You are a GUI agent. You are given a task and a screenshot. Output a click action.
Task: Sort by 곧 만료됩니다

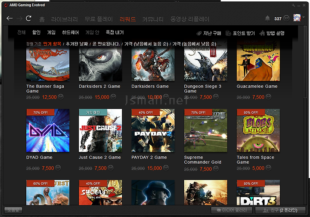[x=106, y=44]
